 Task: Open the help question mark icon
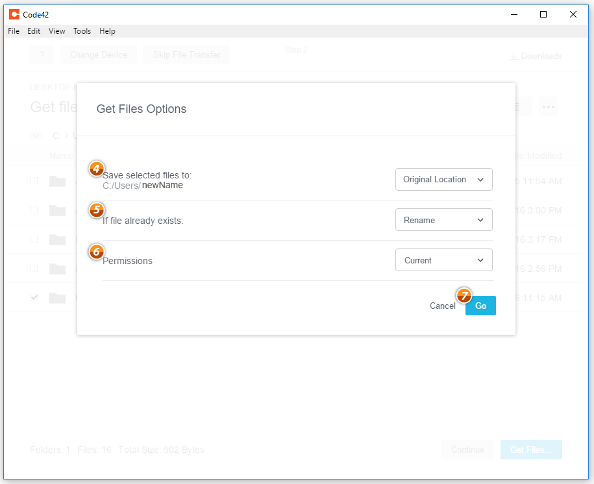(42, 54)
